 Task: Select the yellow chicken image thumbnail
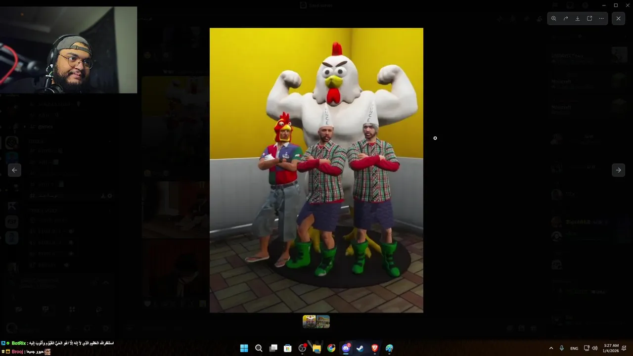coord(310,322)
